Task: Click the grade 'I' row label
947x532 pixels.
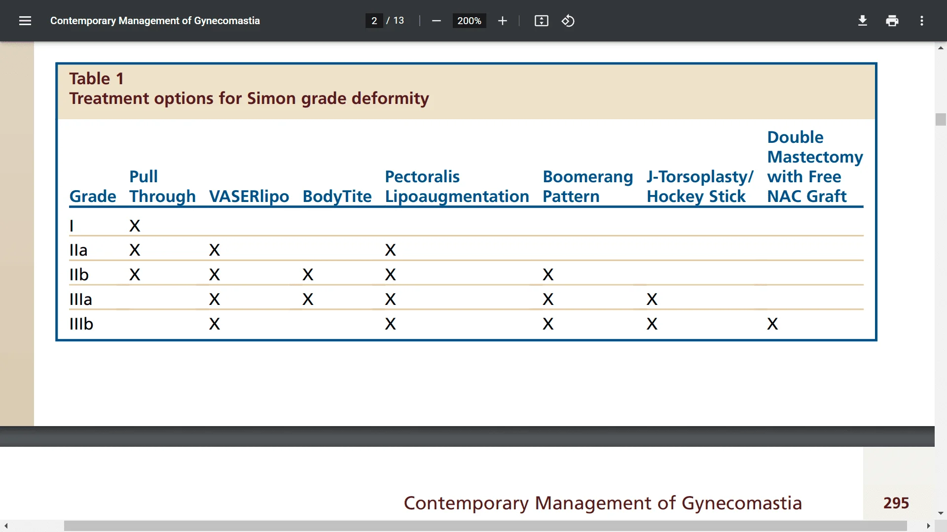Action: pos(72,226)
